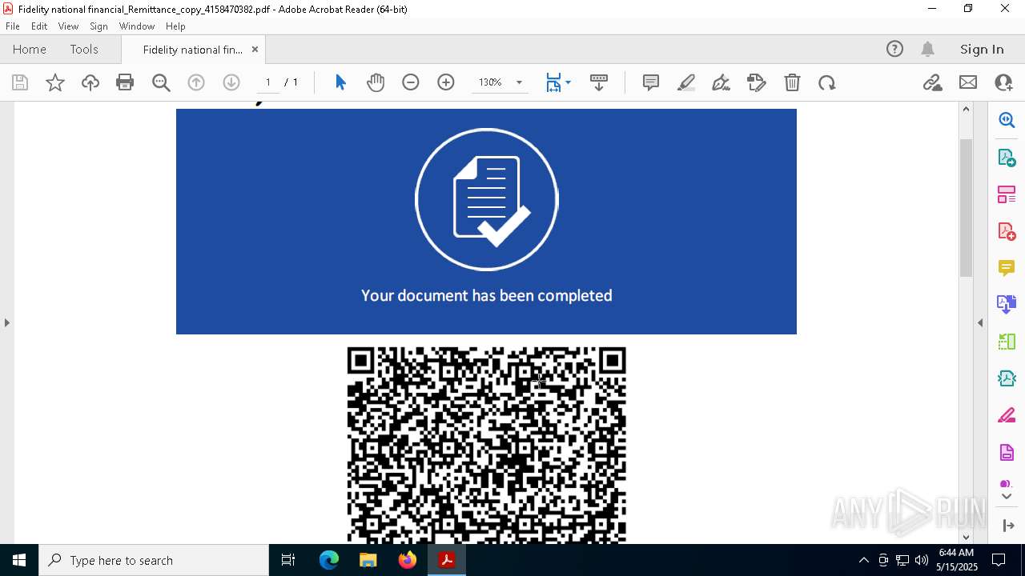Click the Save file icon

[x=20, y=82]
